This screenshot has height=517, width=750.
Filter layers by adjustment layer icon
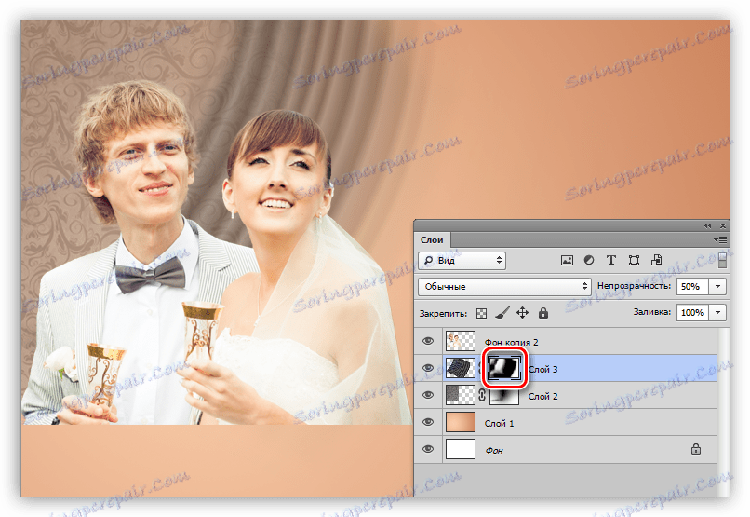(589, 260)
